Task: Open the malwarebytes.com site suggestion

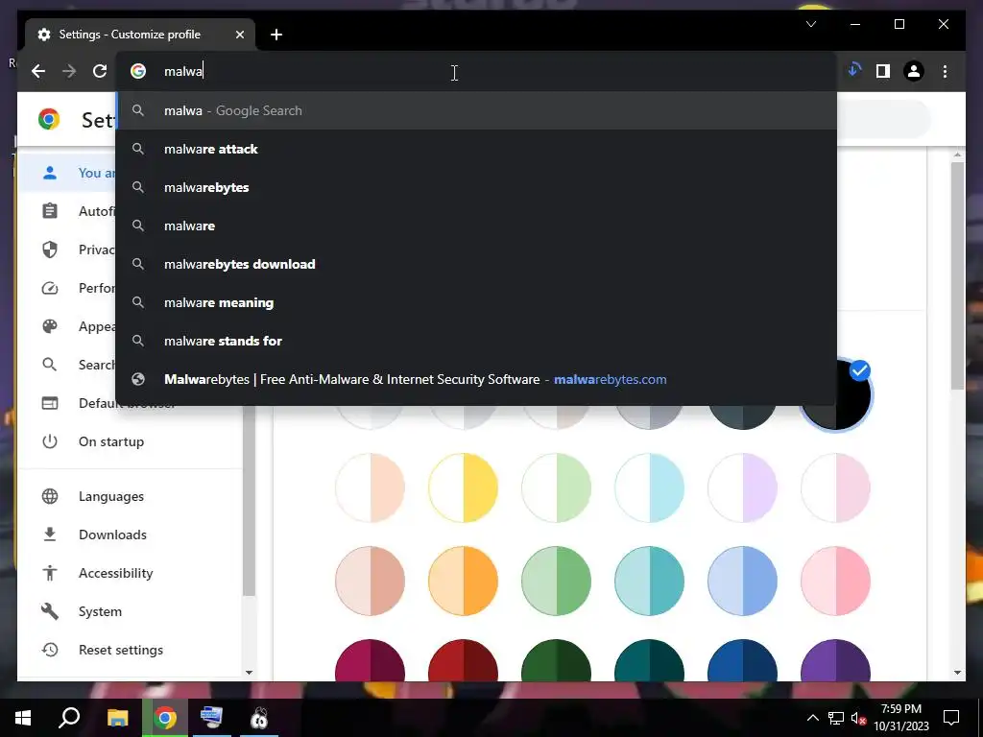Action: tap(476, 379)
